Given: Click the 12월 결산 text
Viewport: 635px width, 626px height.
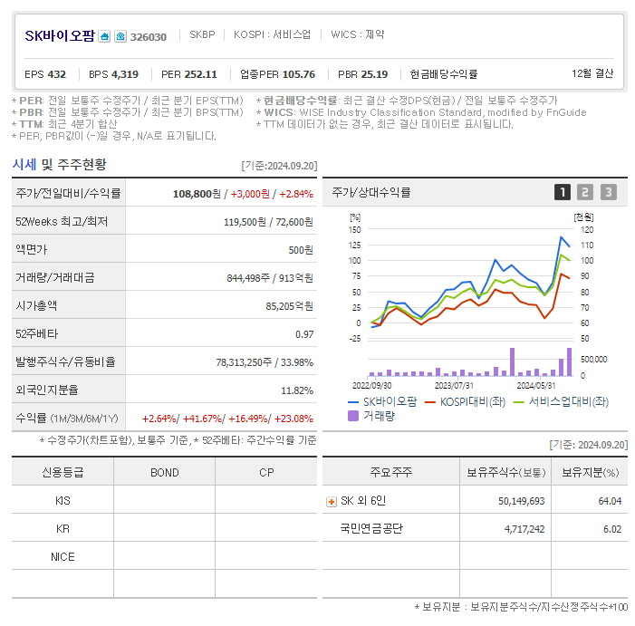Looking at the screenshot, I should click(592, 73).
